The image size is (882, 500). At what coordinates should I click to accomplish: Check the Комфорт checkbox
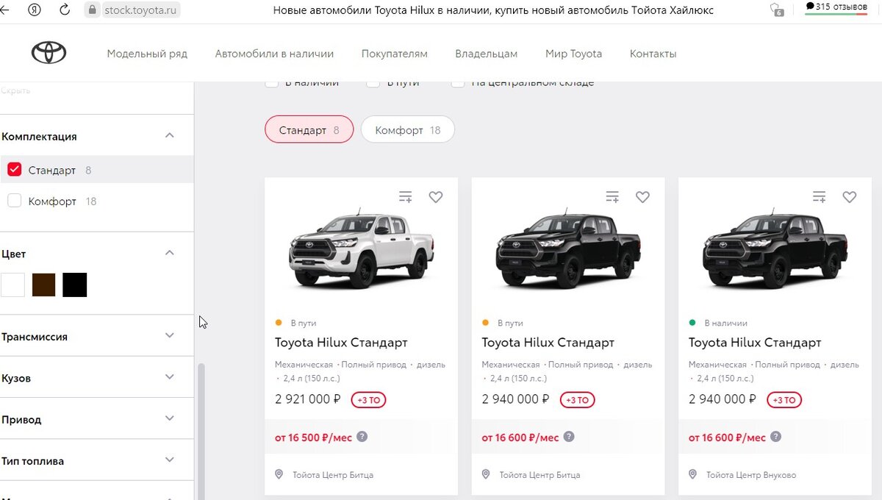(x=15, y=201)
